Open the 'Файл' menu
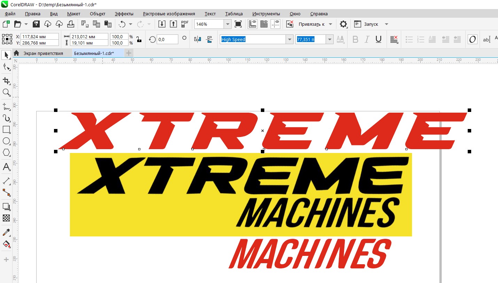This screenshot has height=283, width=498. click(x=10, y=14)
